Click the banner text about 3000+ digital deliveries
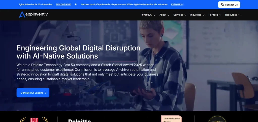This screenshot has height=122, width=258. click(x=125, y=5)
